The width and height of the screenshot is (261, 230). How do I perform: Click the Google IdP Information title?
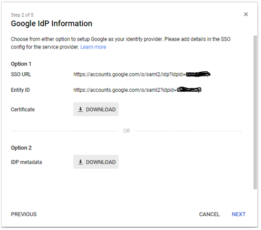click(52, 24)
